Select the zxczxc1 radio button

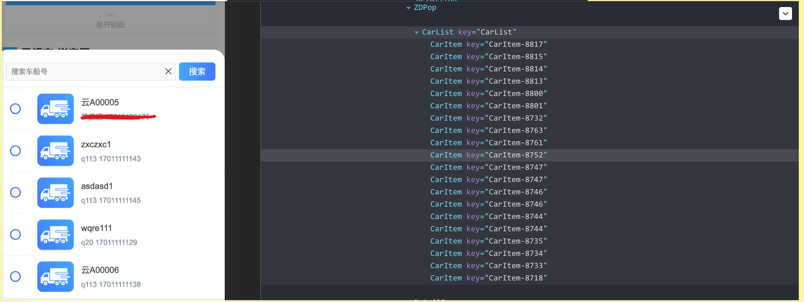pyautogui.click(x=15, y=151)
